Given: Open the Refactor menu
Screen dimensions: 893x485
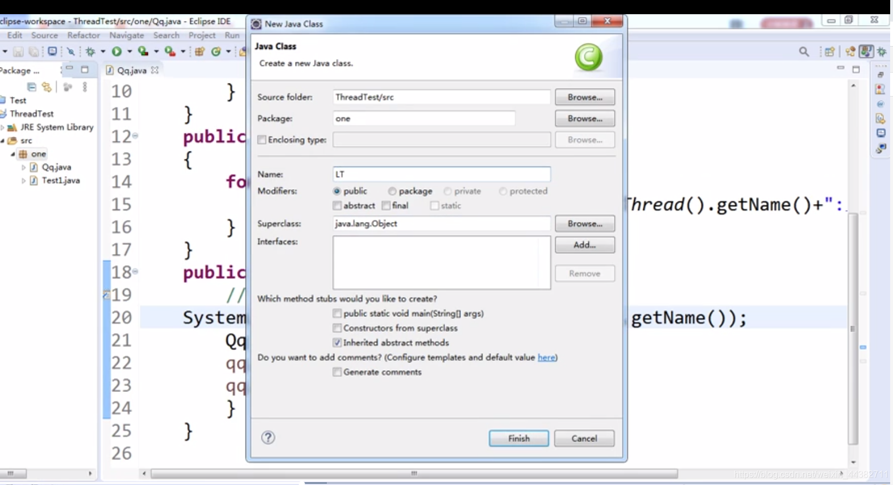Looking at the screenshot, I should [84, 35].
